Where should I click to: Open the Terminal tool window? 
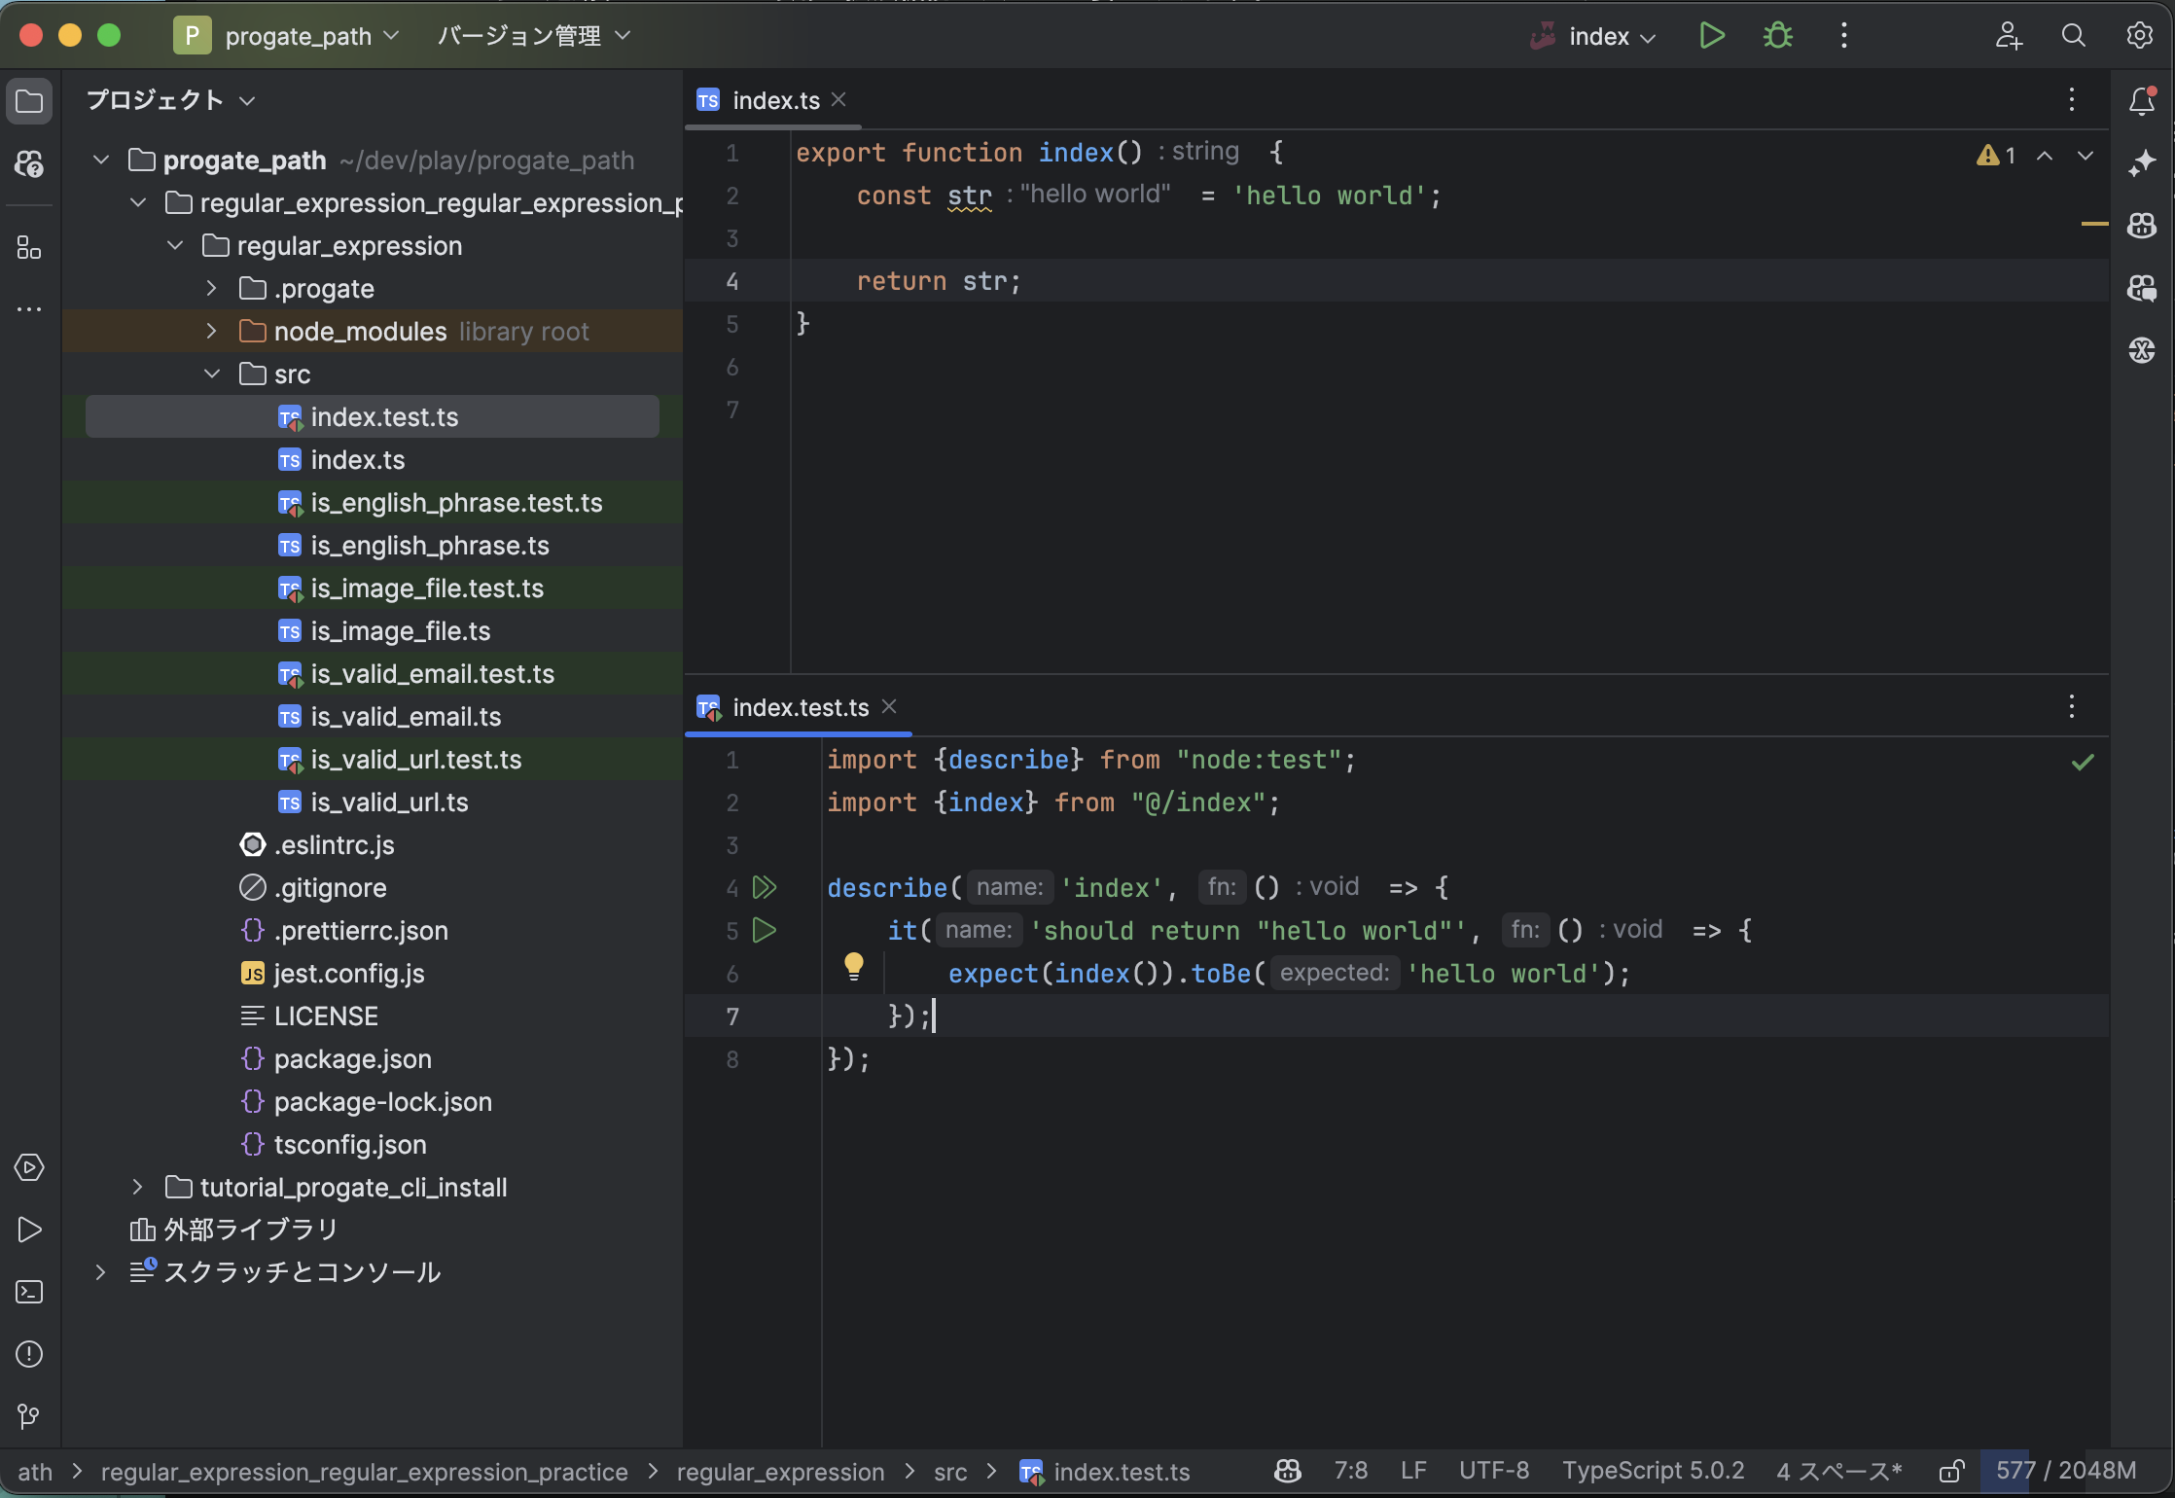[x=29, y=1292]
